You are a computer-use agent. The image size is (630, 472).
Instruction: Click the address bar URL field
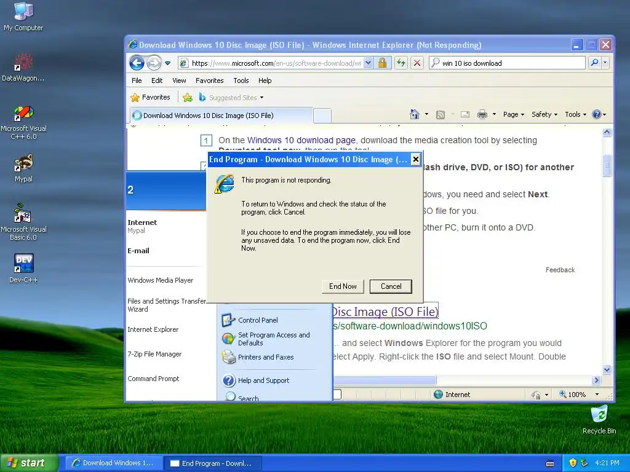click(x=275, y=63)
